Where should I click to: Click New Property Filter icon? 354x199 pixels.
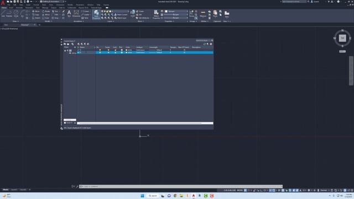coord(65,44)
